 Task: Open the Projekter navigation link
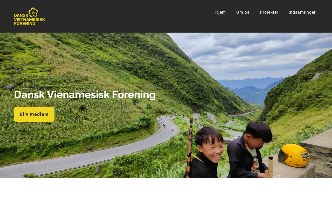pyautogui.click(x=269, y=12)
